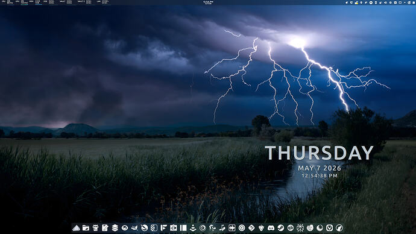
Task: Click the THURSDAY desktop widget text
Action: tap(319, 153)
